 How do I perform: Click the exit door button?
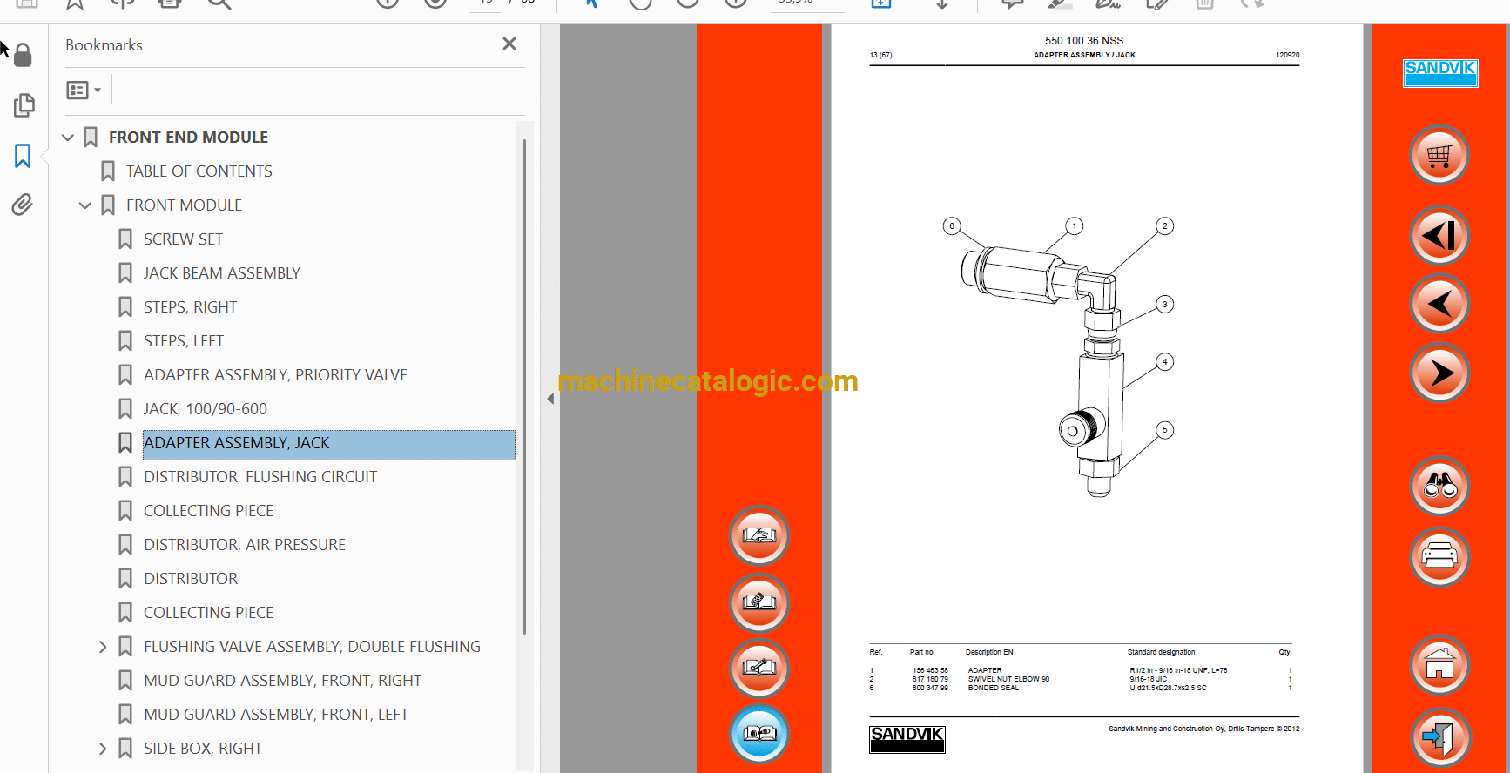pos(1439,738)
